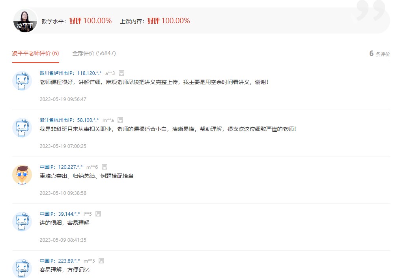Click the username m**5

coord(89,261)
